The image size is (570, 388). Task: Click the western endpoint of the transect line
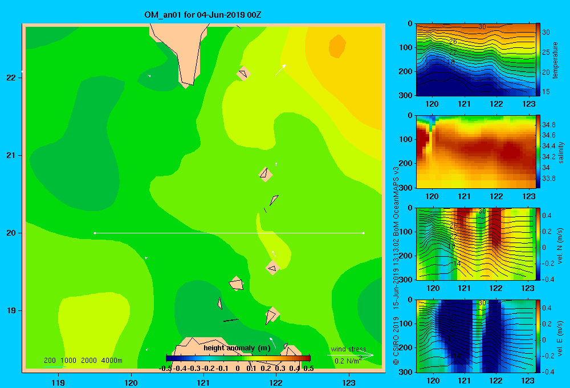[x=95, y=233]
